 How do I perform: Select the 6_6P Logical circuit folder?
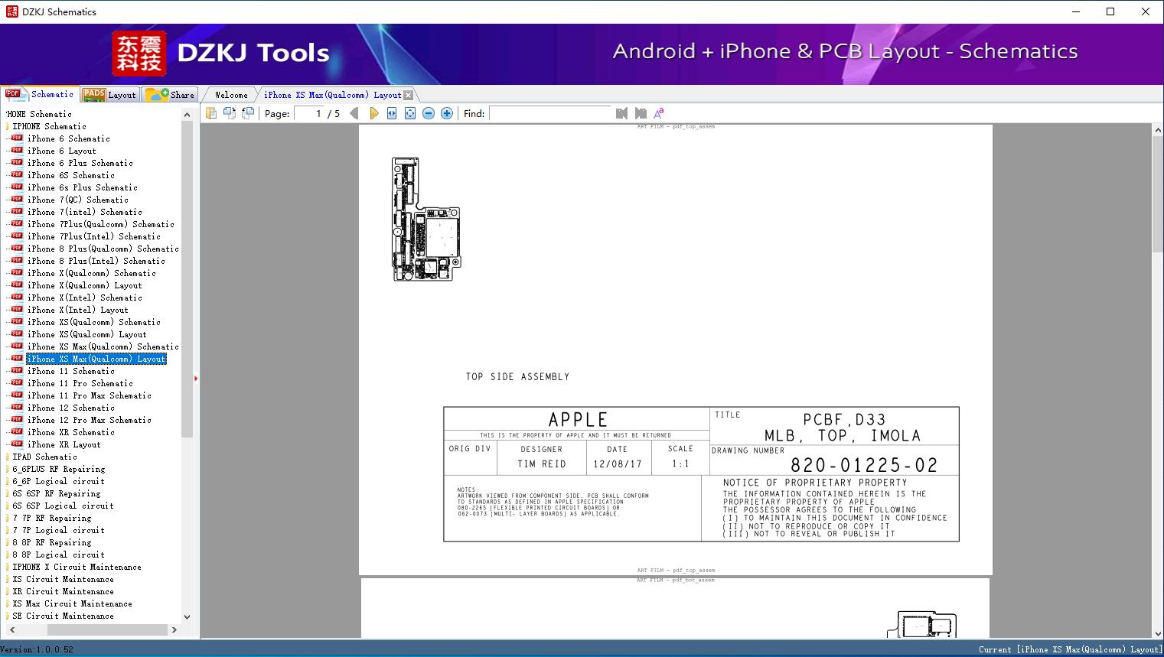click(58, 481)
